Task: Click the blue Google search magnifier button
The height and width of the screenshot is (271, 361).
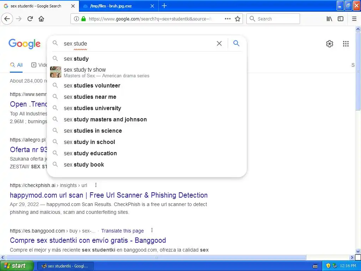Action: tap(236, 43)
